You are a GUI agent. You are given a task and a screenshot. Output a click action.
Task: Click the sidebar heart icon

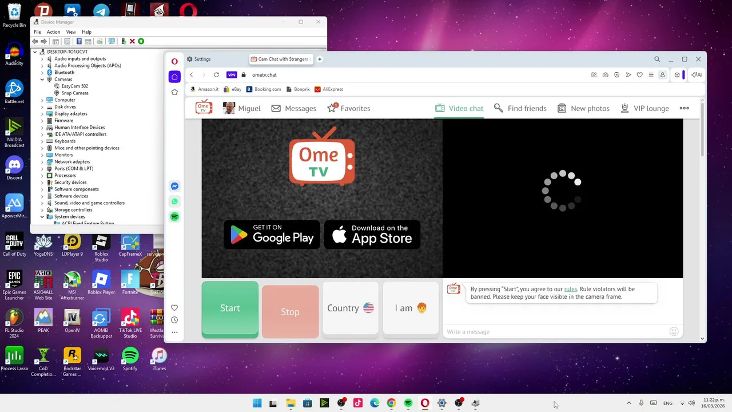click(x=174, y=308)
